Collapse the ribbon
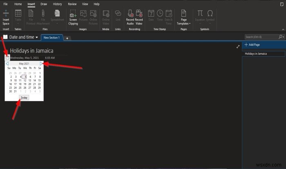This screenshot has height=169, width=286. click(283, 29)
